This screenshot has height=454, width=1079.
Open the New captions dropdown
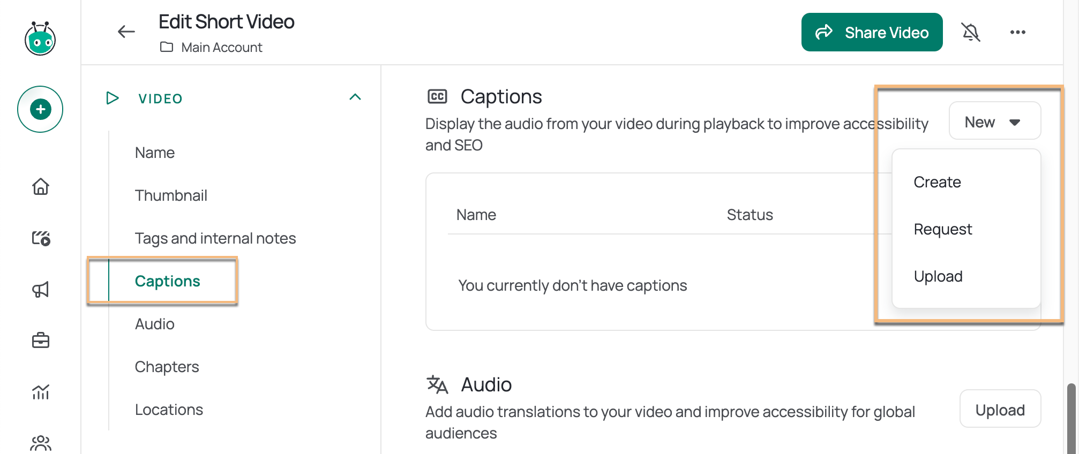pos(995,121)
